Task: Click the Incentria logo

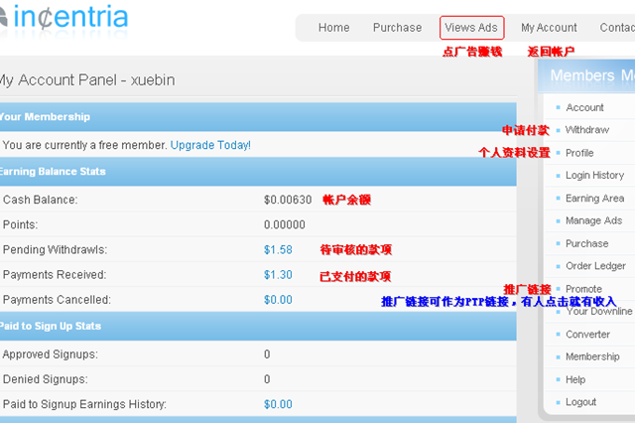Action: click(x=63, y=17)
